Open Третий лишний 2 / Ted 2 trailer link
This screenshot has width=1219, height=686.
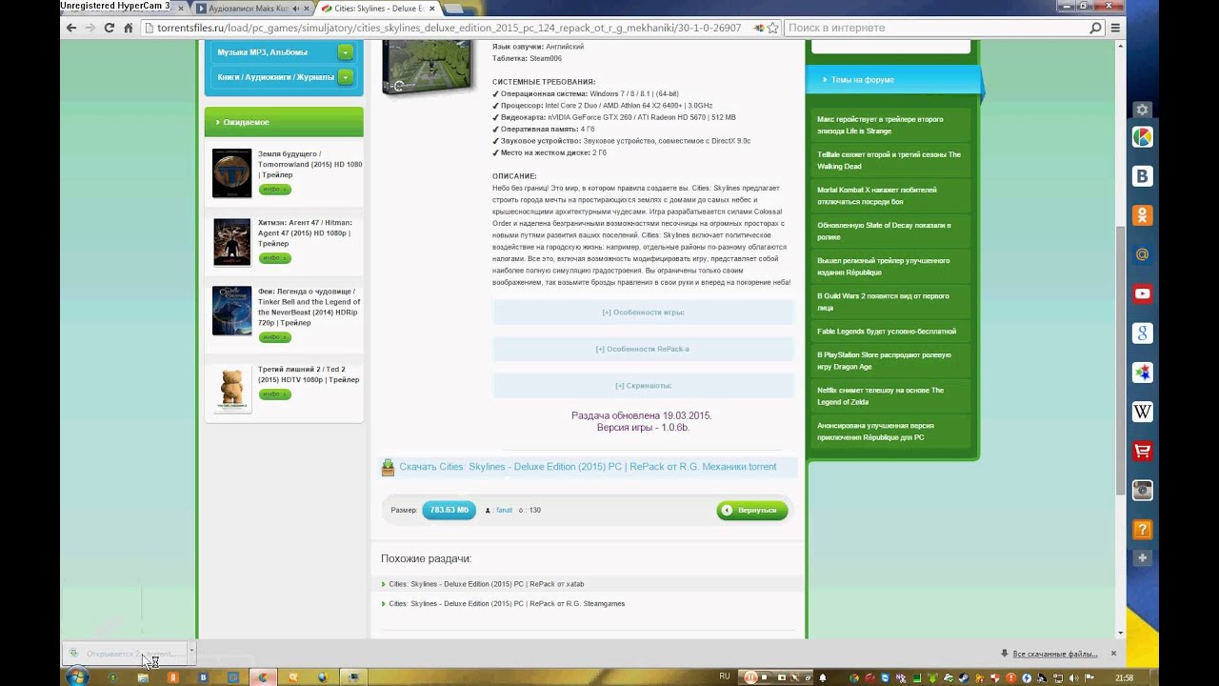pos(309,374)
